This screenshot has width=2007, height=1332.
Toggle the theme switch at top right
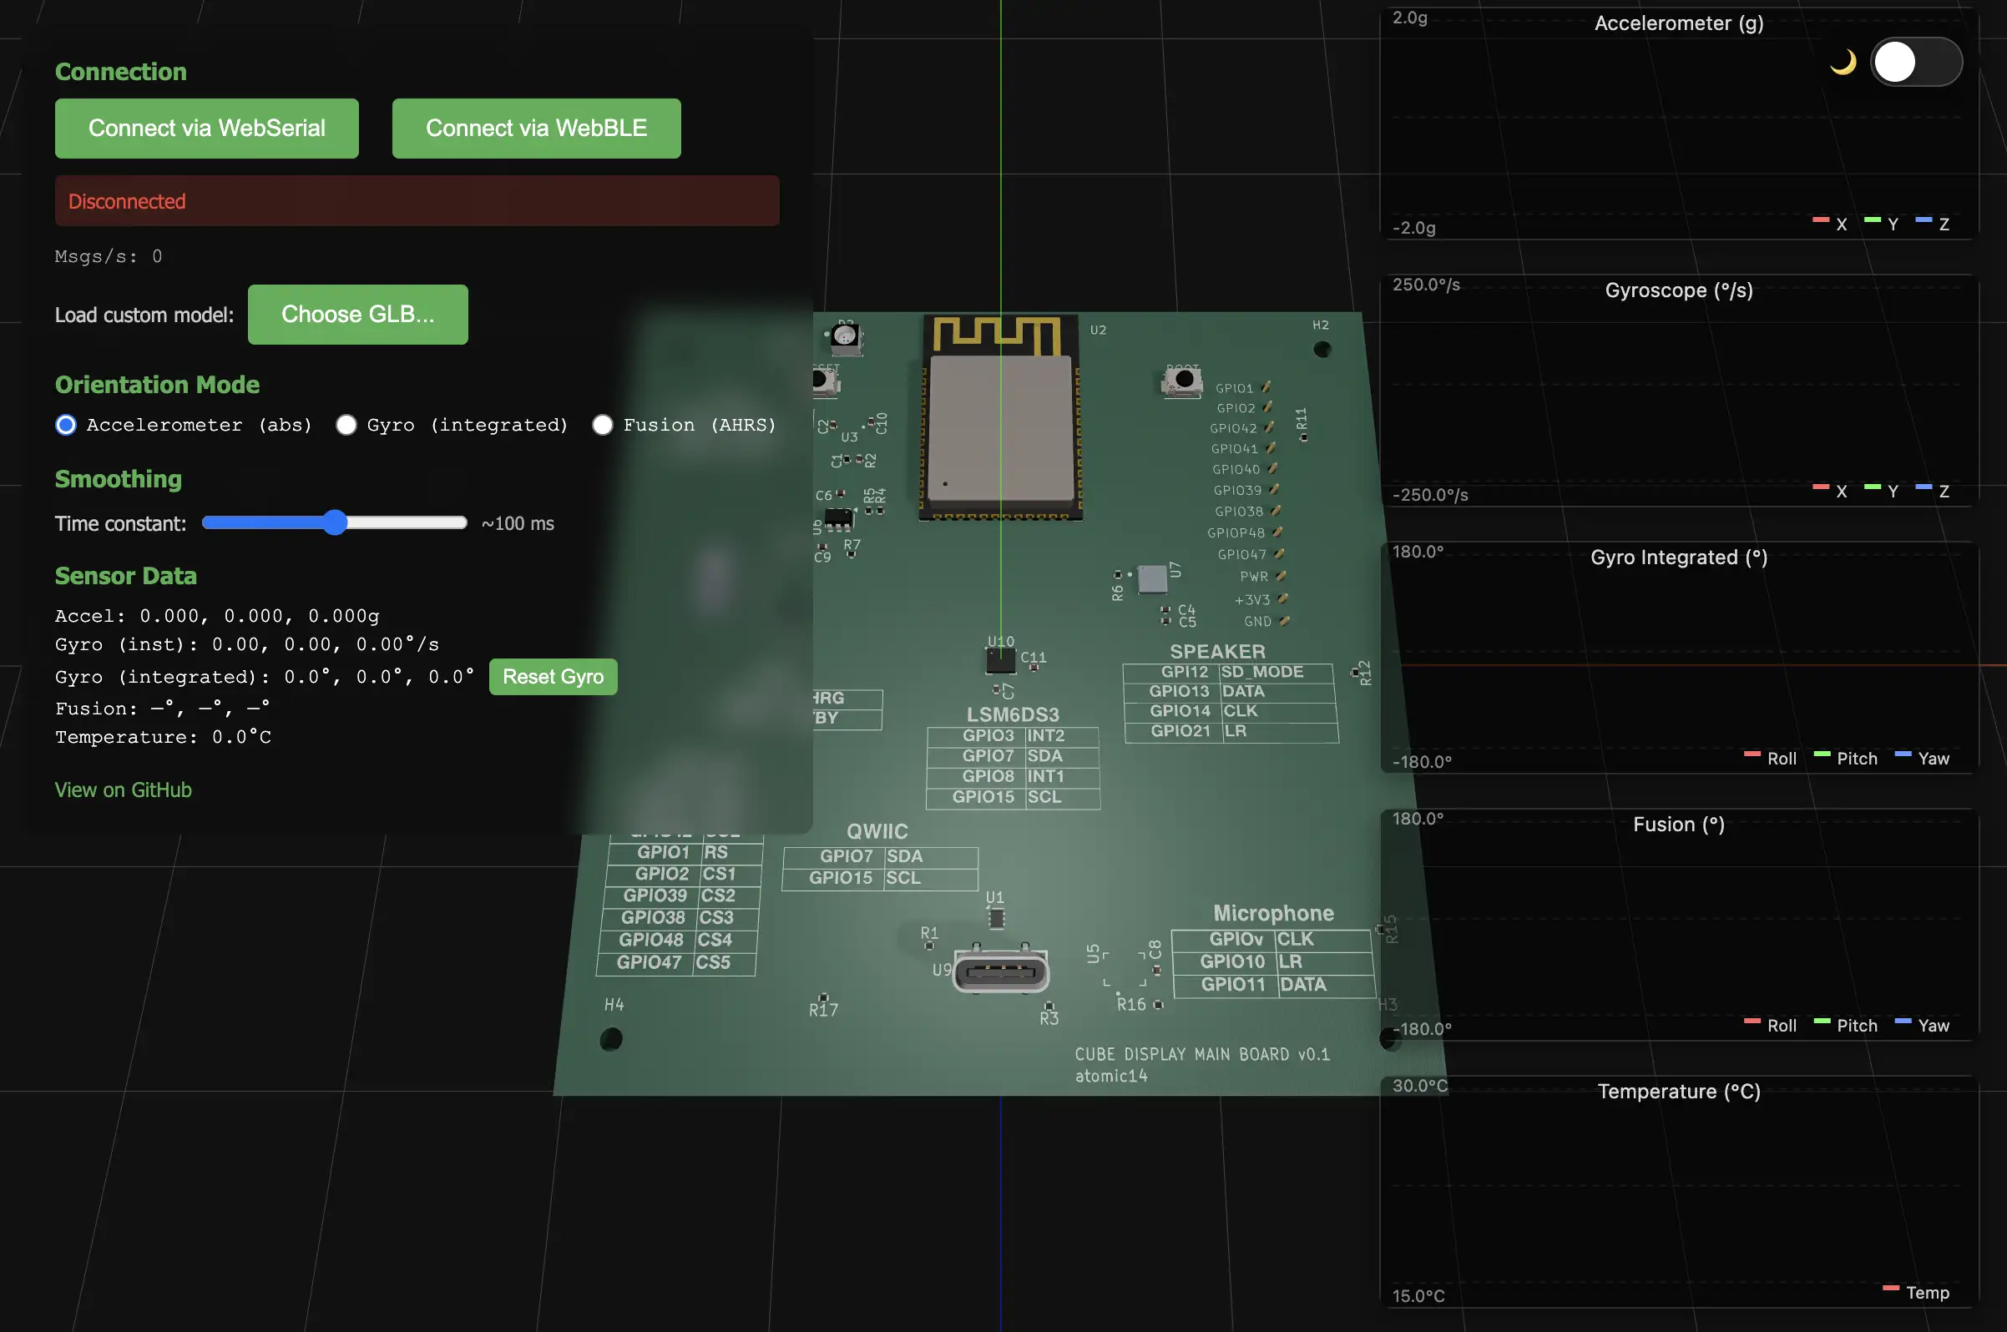[1916, 62]
